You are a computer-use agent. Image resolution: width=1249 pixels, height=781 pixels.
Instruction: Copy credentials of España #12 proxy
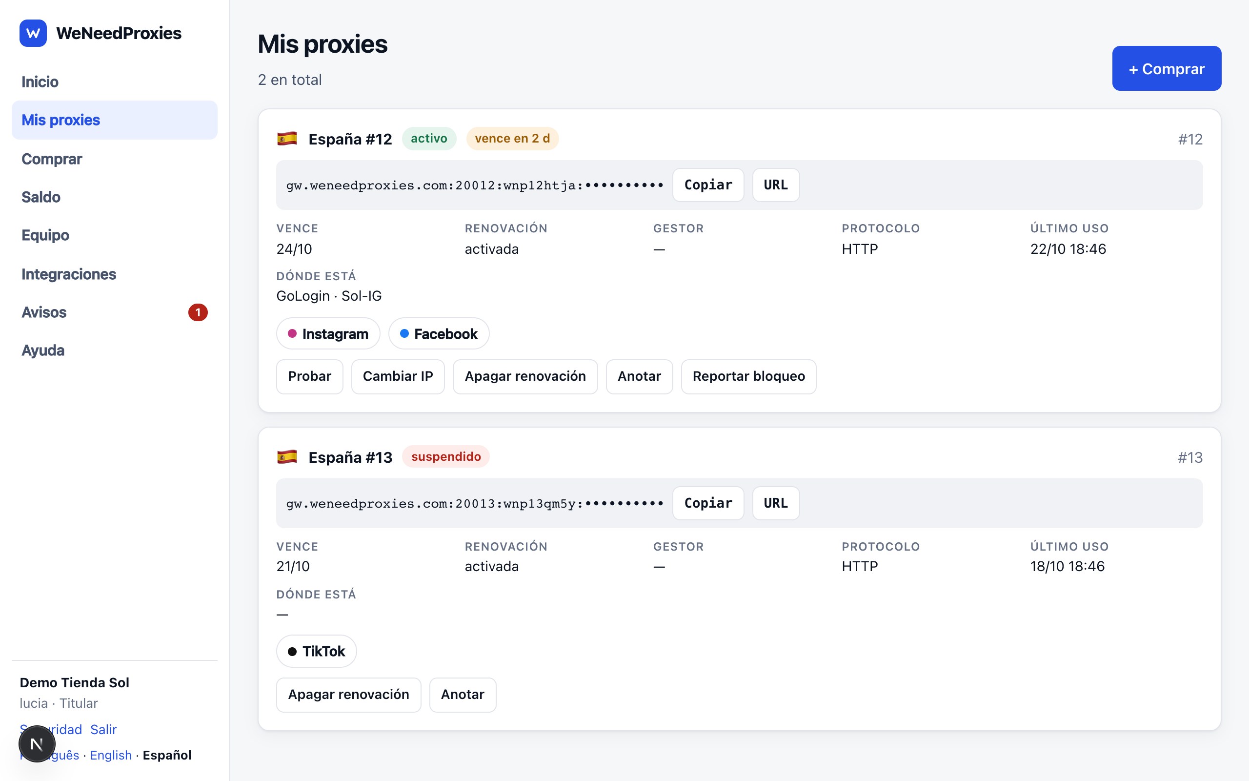click(x=708, y=185)
